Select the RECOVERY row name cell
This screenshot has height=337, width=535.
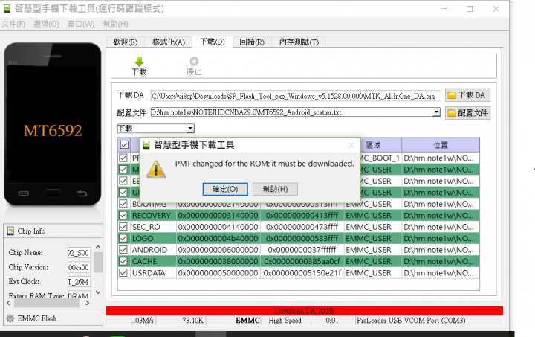coord(152,216)
